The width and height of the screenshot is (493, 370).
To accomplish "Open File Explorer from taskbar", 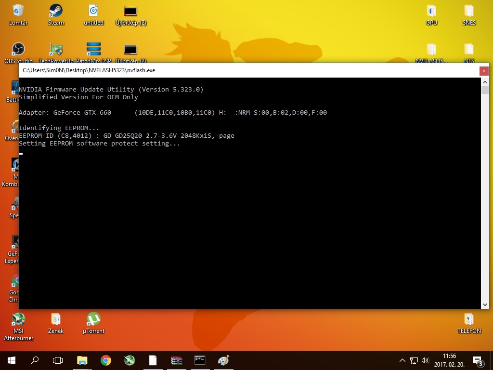I will [82, 360].
